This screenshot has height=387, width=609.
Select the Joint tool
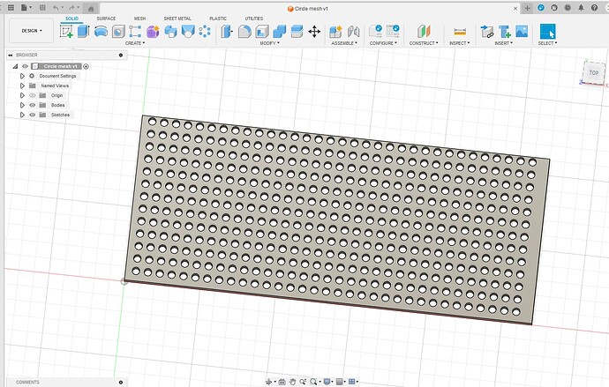point(353,32)
